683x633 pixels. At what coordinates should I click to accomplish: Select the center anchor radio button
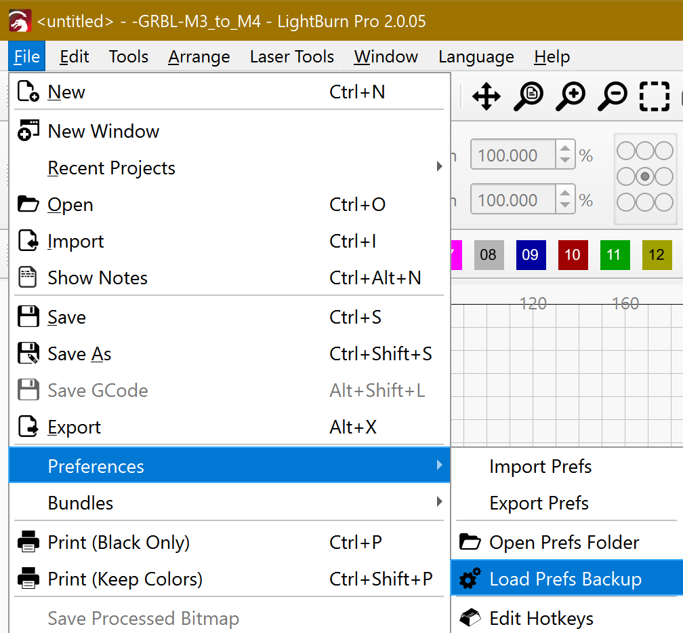pos(645,176)
